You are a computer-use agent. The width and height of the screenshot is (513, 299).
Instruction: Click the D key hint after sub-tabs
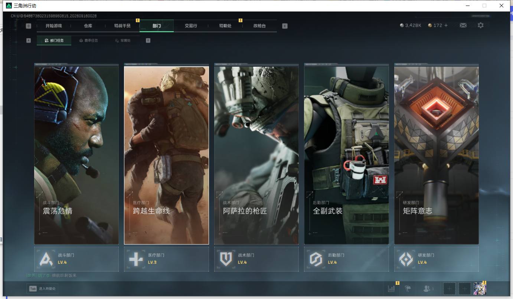point(148,40)
